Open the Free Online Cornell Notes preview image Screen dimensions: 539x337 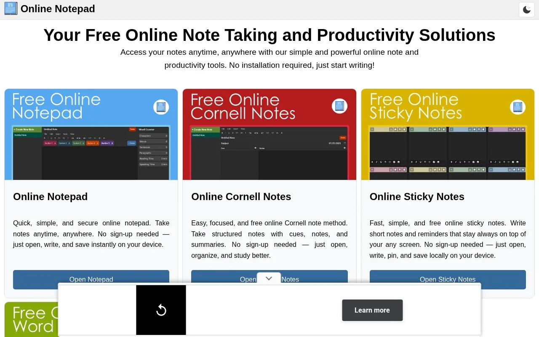[269, 134]
